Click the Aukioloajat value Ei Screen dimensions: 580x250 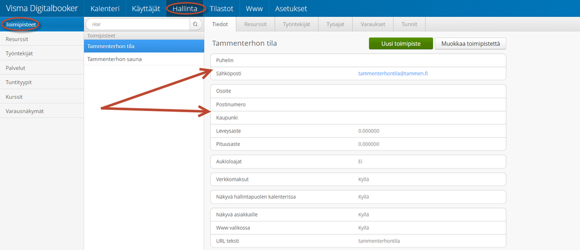361,162
